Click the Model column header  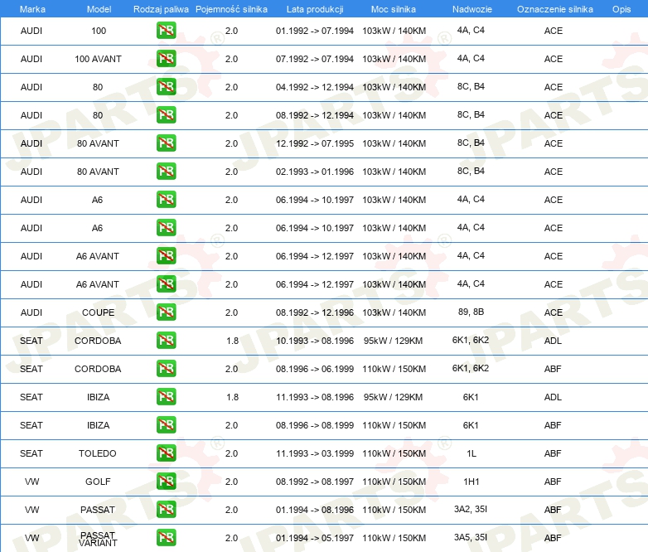click(x=99, y=9)
